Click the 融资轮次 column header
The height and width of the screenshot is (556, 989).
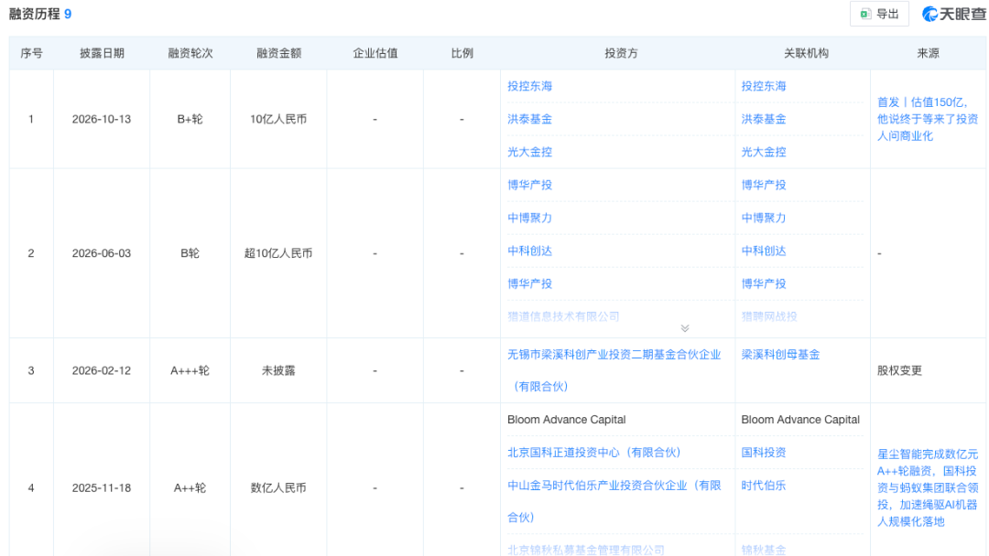pyautogui.click(x=190, y=54)
